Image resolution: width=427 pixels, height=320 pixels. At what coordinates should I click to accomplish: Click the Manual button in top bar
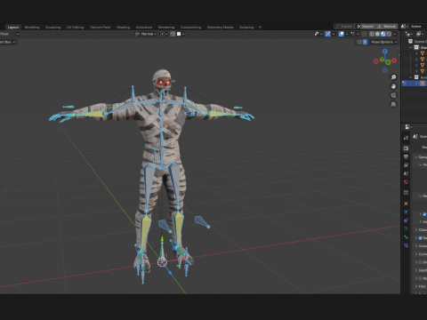pyautogui.click(x=387, y=27)
